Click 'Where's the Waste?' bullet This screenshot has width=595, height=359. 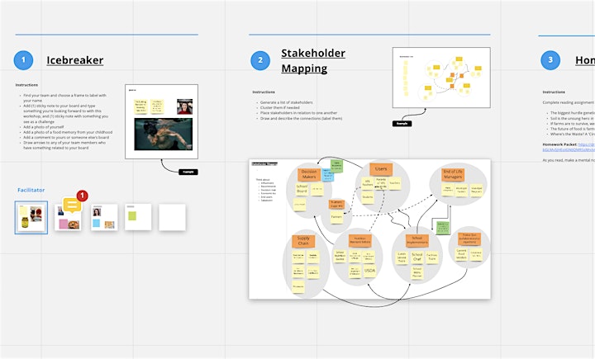coord(572,135)
